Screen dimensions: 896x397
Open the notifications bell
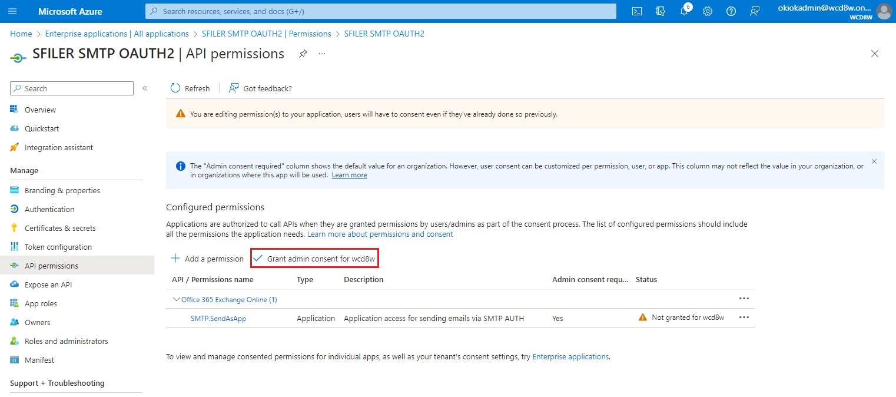tap(684, 11)
